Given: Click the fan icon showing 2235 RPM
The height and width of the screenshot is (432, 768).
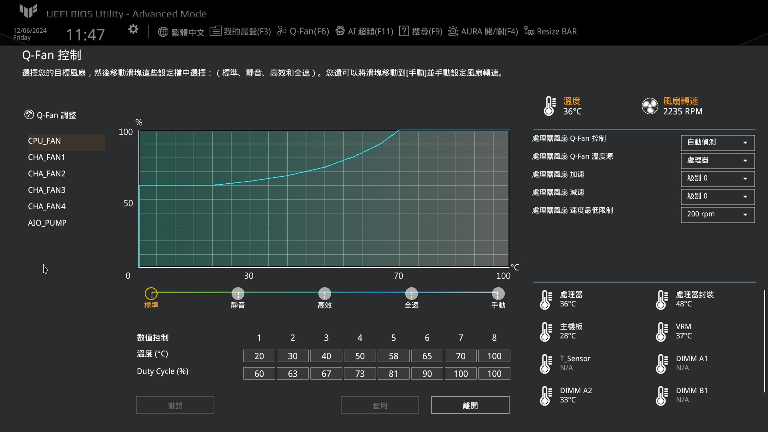Looking at the screenshot, I should (650, 106).
